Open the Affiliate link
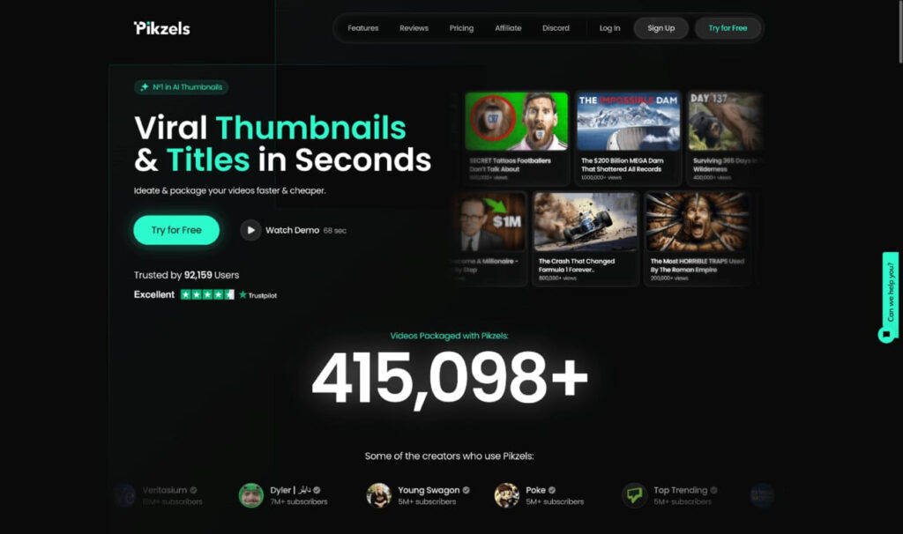 click(508, 28)
